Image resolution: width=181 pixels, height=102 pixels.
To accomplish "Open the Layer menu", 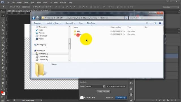I will pyautogui.click(x=26, y=2).
